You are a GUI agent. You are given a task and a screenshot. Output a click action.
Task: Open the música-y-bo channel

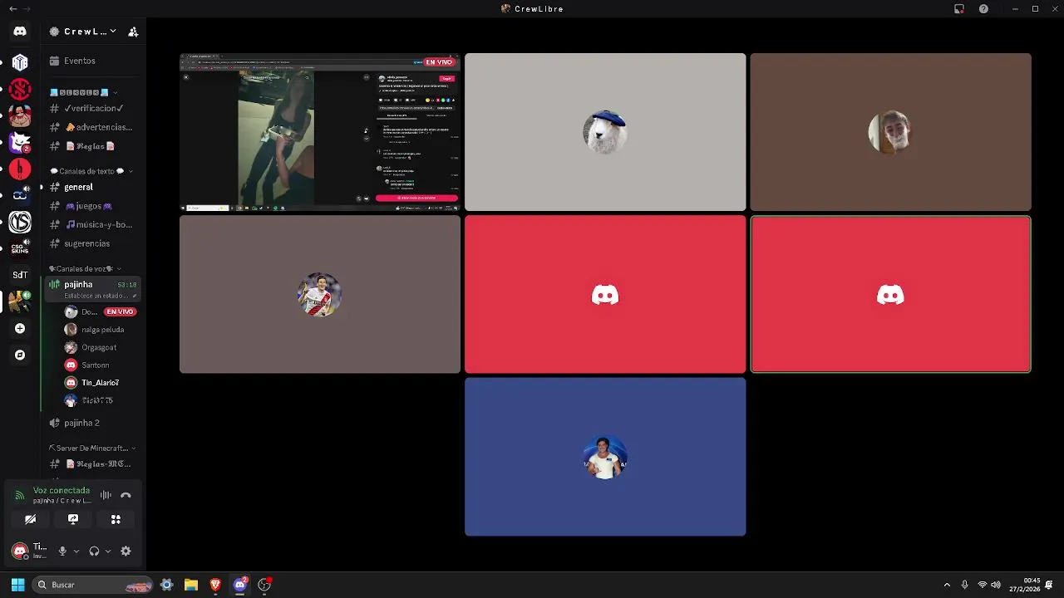(x=93, y=224)
